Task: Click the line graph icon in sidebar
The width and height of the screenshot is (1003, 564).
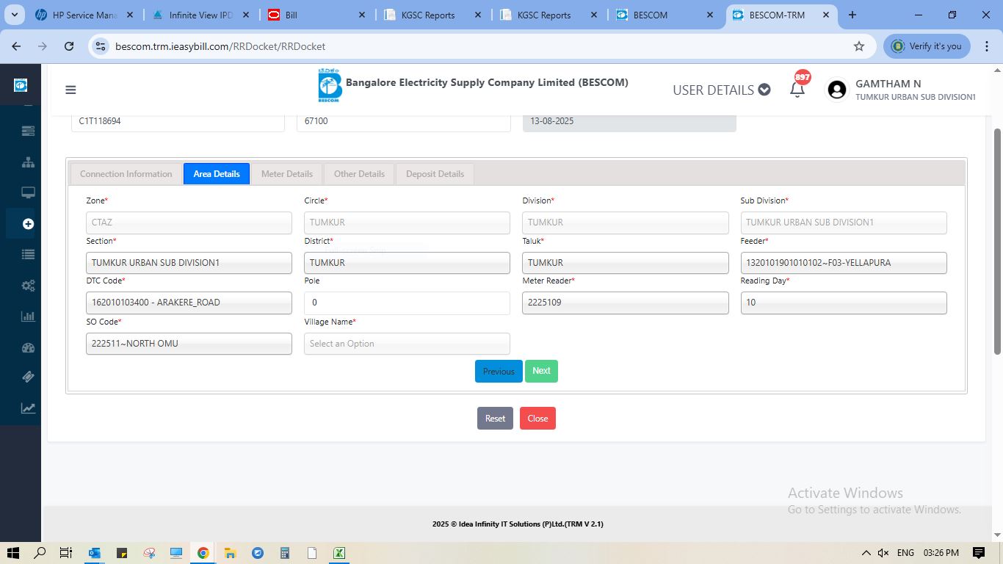Action: (28, 408)
